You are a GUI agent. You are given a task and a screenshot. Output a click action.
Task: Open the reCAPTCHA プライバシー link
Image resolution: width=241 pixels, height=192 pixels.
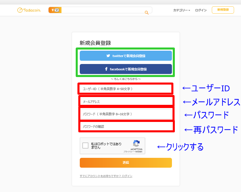coord(128,152)
